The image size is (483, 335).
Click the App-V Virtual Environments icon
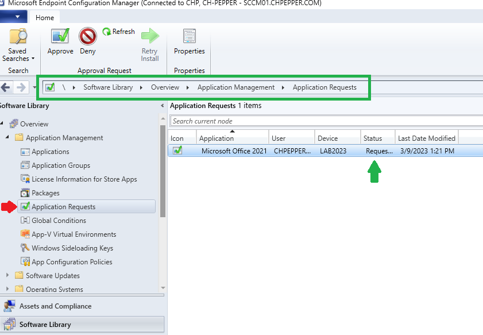[25, 234]
